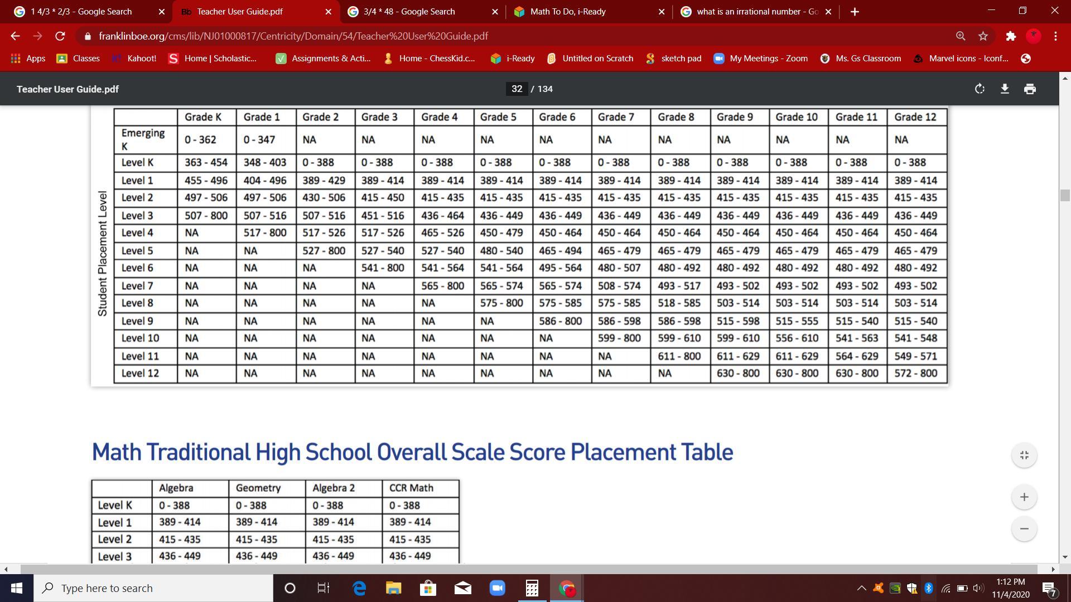This screenshot has width=1071, height=602.
Task: Show hidden system tray icons
Action: click(x=861, y=588)
